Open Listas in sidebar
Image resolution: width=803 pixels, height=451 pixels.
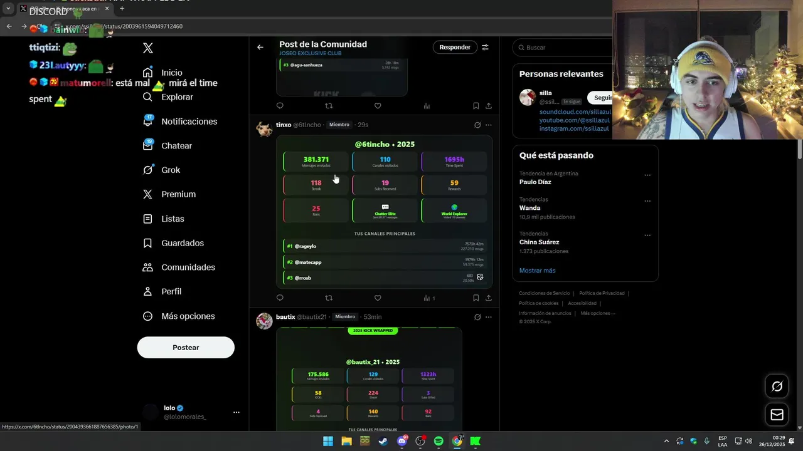point(164,219)
